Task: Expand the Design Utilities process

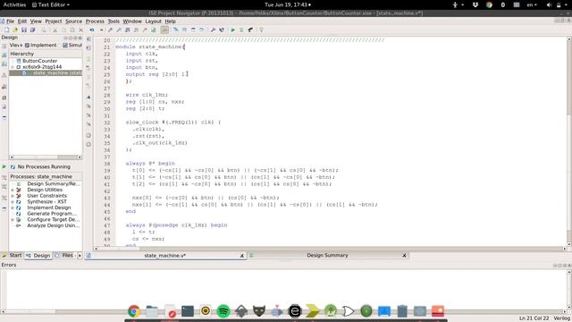Action: tap(13, 190)
